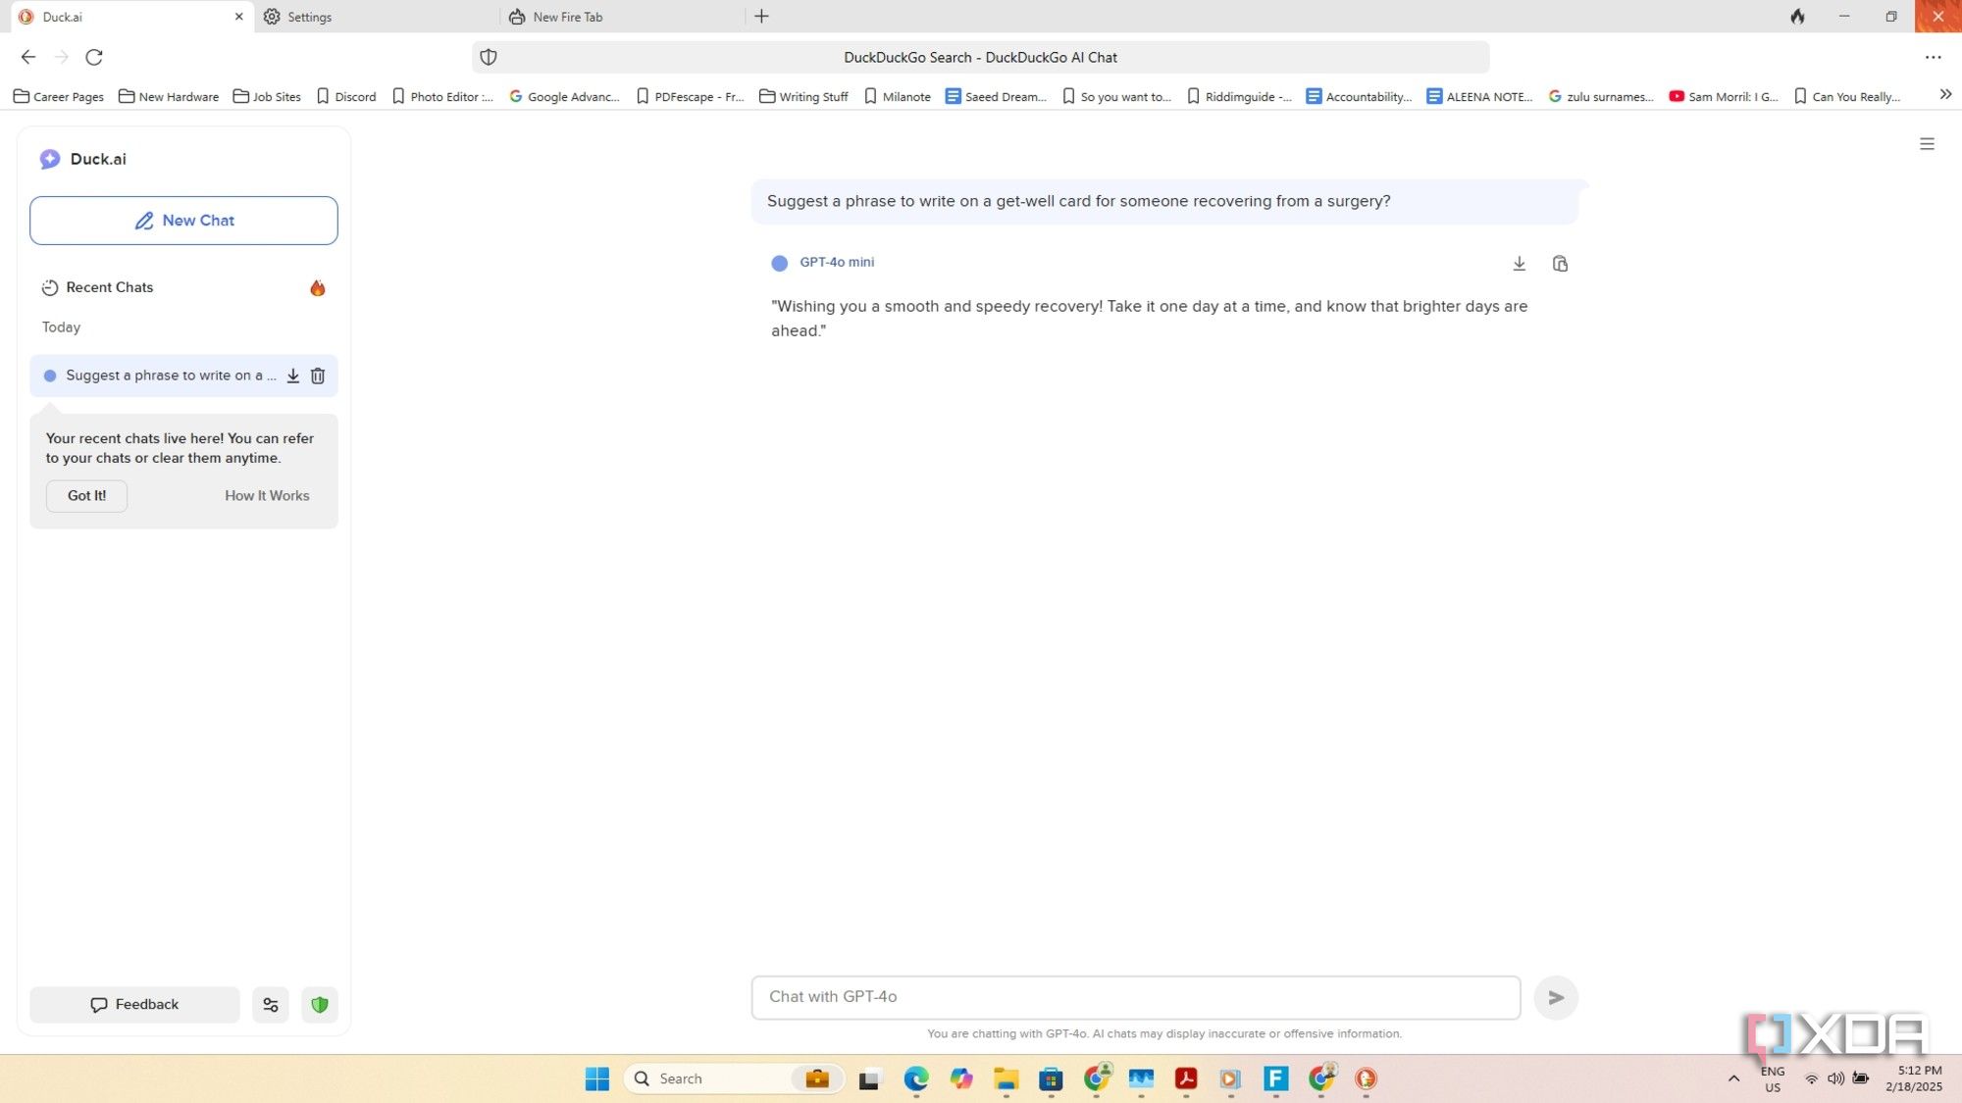The image size is (1962, 1103).
Task: Open a new tab with the plus button
Action: [761, 17]
